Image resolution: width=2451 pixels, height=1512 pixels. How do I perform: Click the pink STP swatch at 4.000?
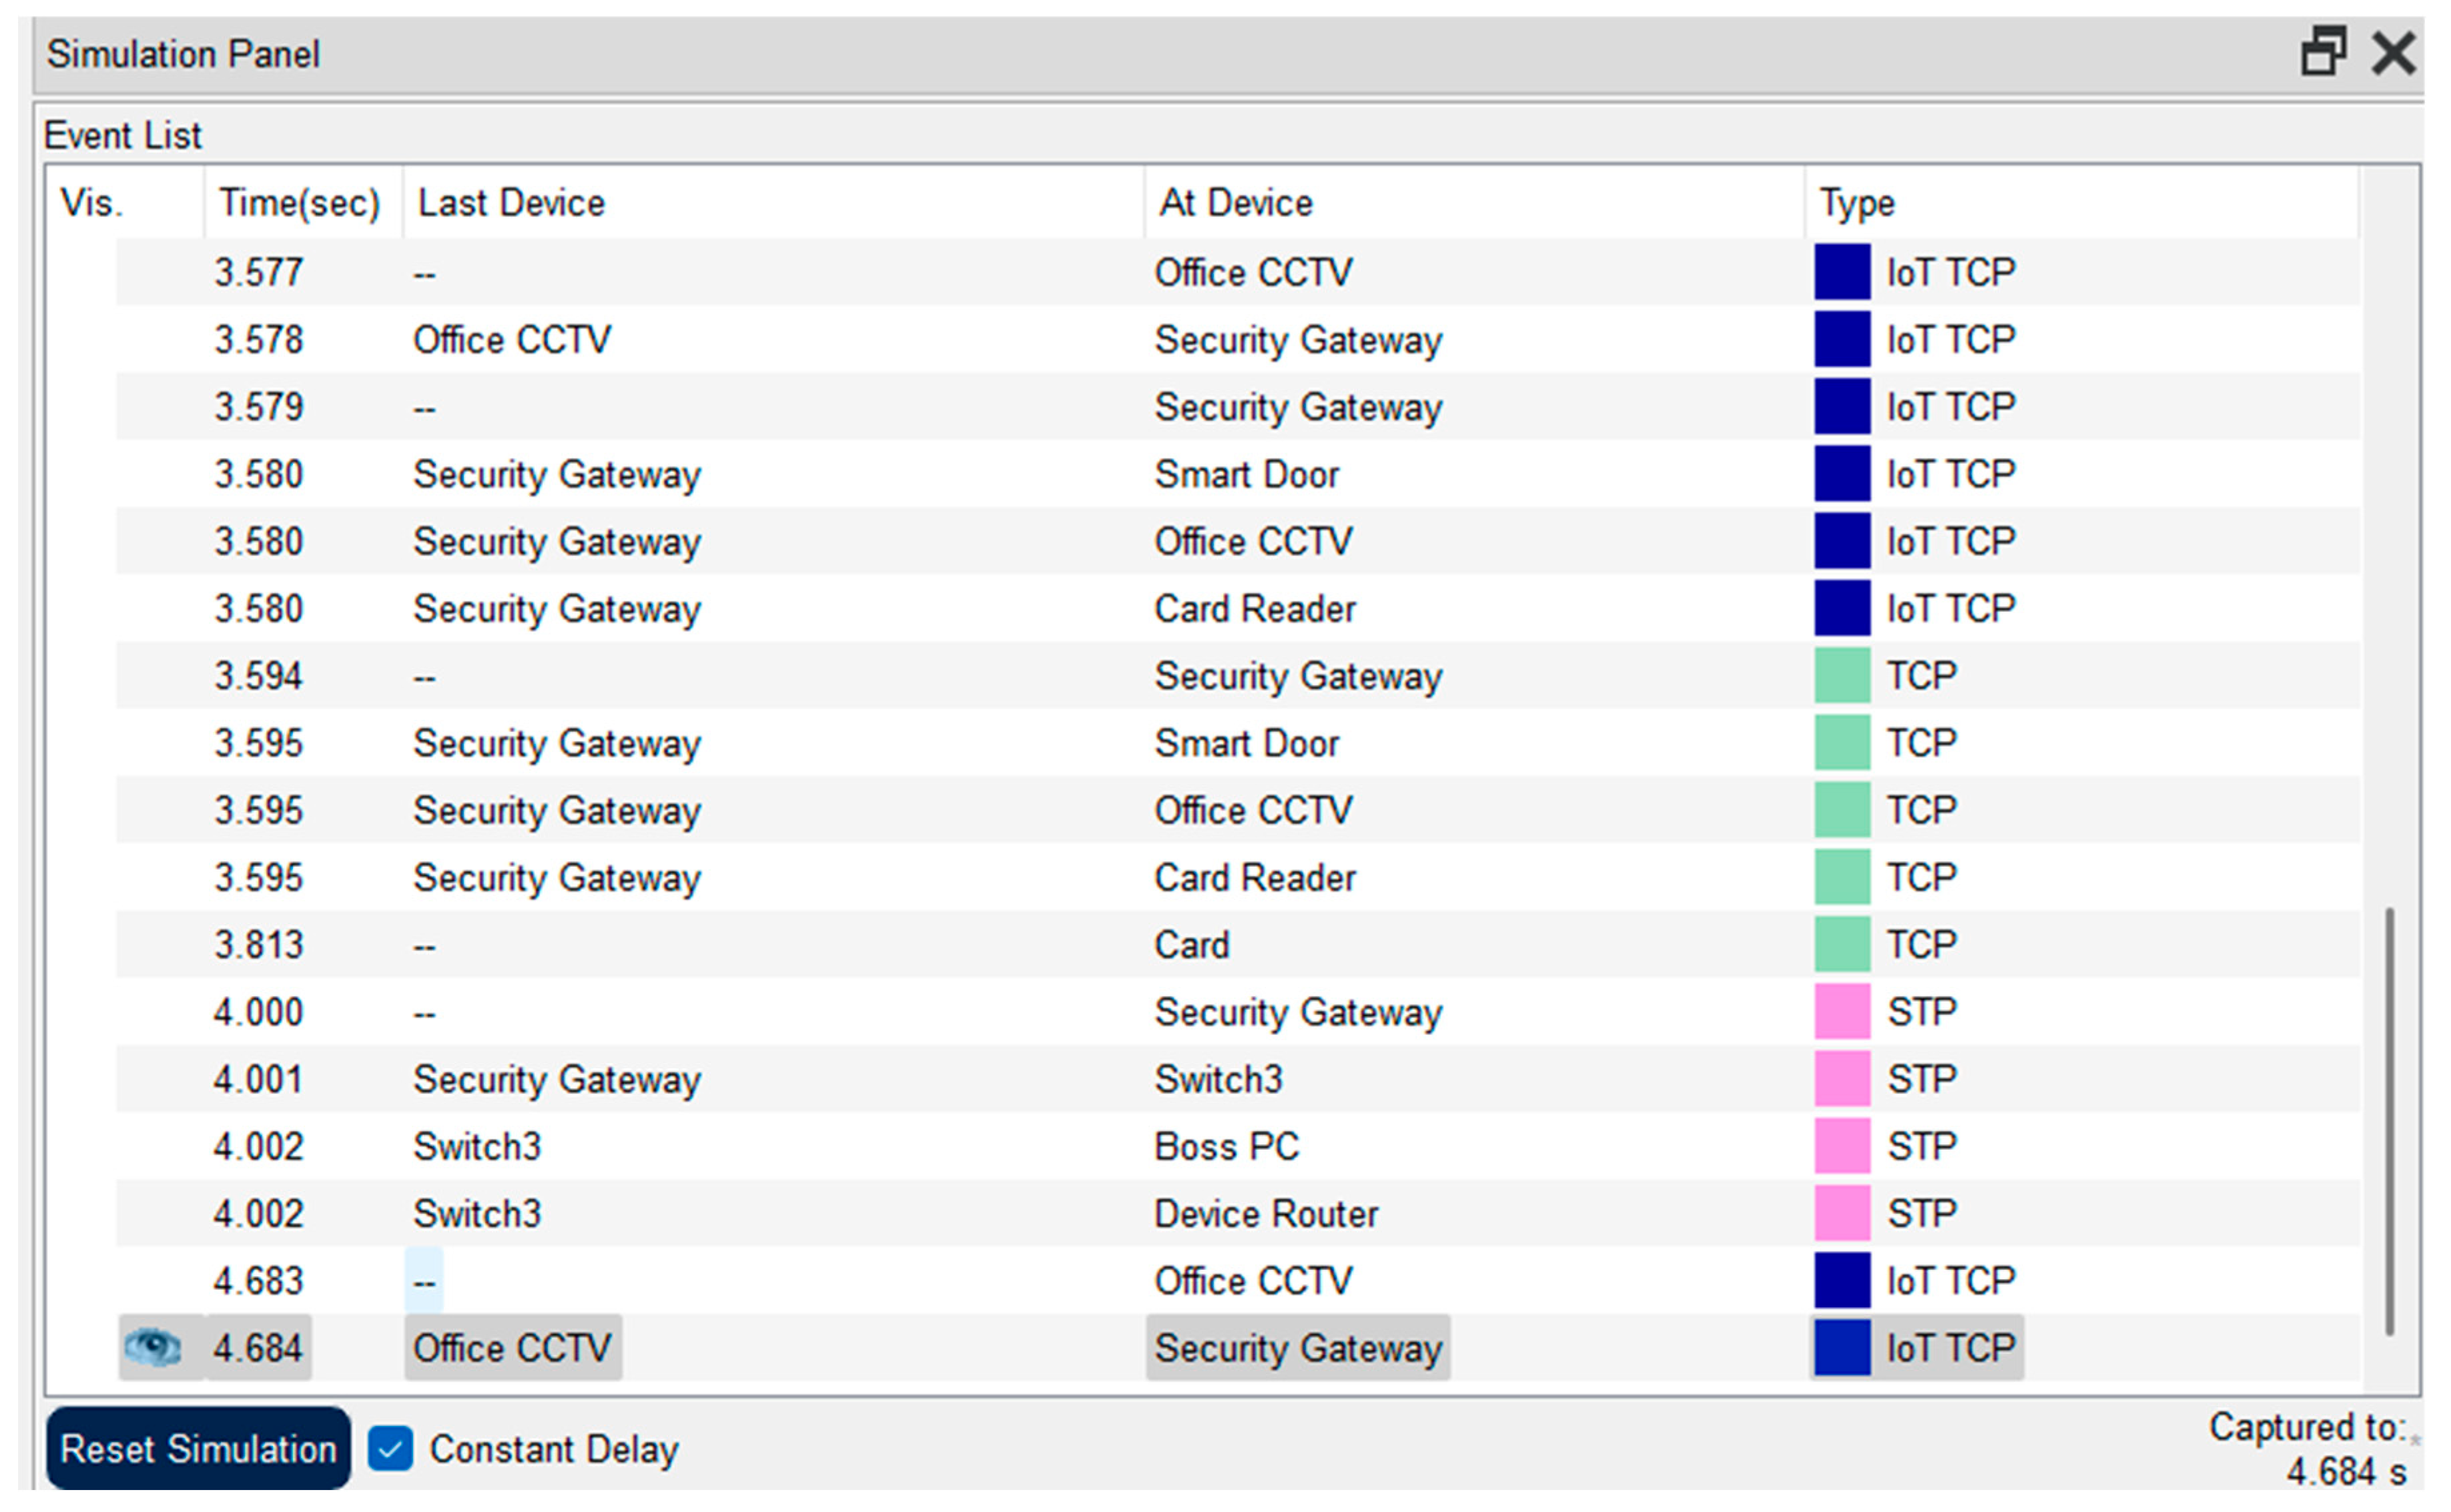click(x=1842, y=1011)
